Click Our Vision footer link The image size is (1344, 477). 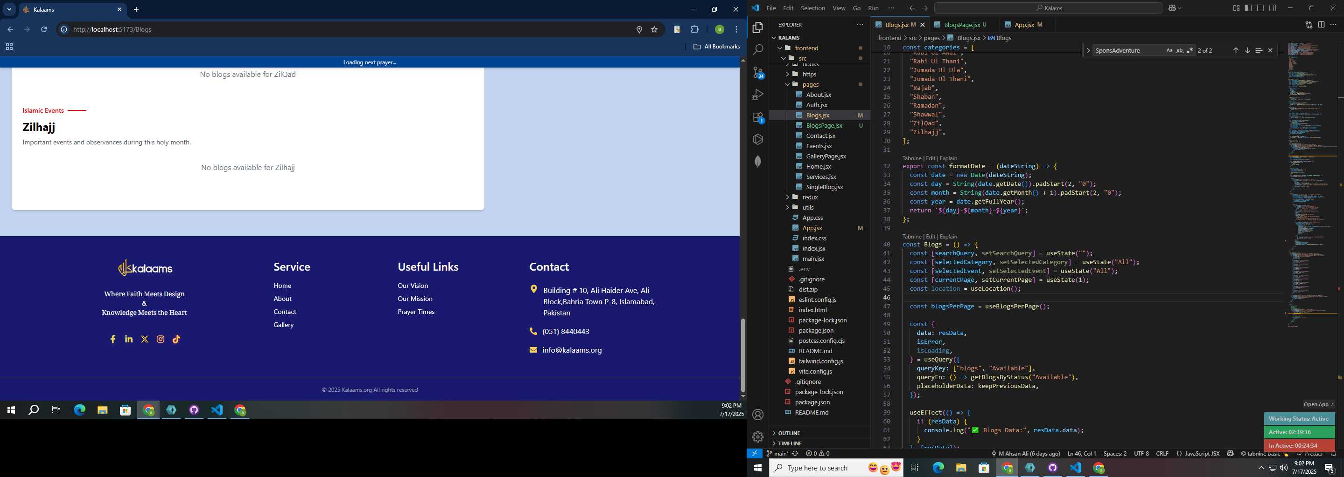point(413,286)
